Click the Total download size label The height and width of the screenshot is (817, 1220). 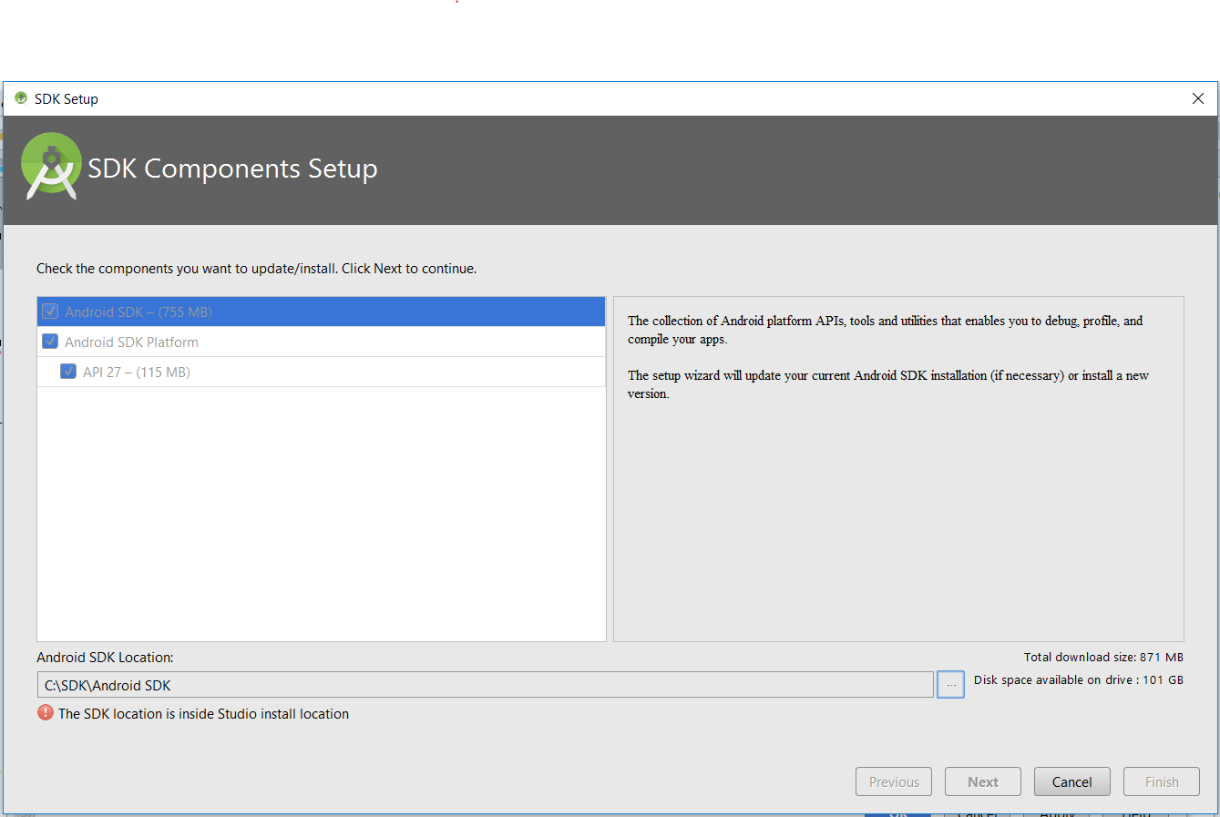pos(1103,657)
